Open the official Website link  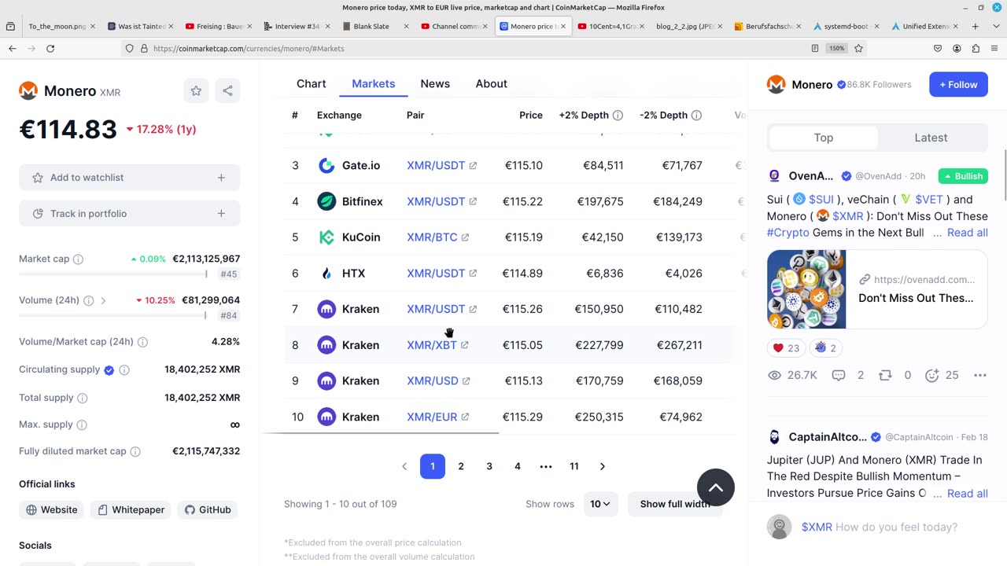coord(52,509)
